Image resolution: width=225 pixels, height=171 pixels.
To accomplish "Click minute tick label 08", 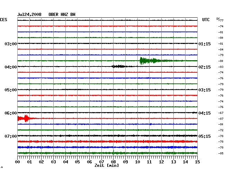I will (x=113, y=162).
